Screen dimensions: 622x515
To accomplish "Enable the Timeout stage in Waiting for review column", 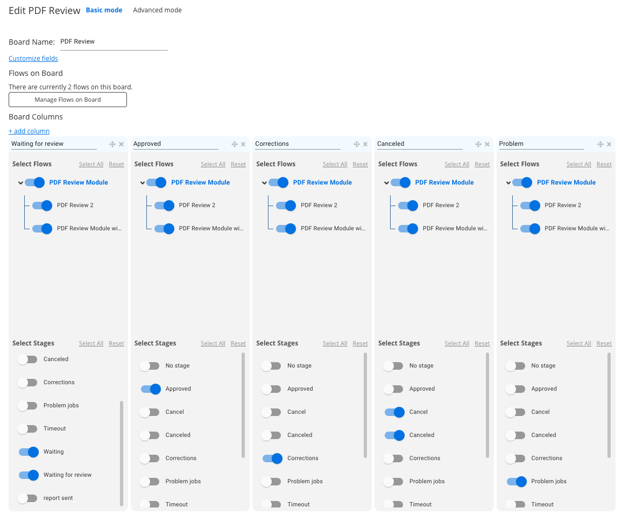I will tap(27, 429).
